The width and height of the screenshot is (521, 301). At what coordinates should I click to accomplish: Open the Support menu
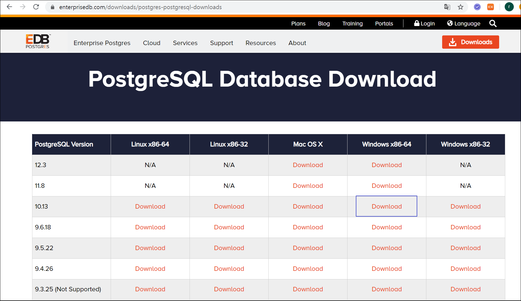coord(222,43)
